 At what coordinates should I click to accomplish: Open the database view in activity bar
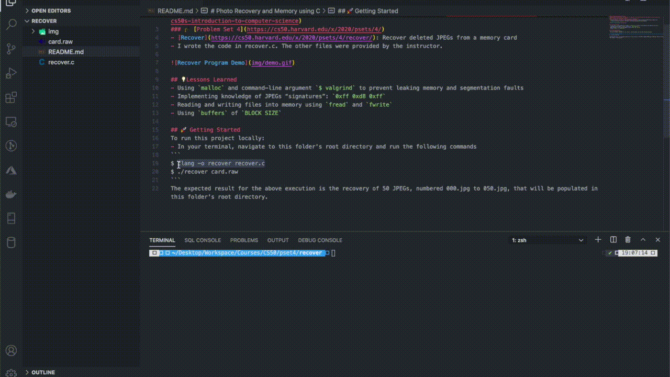(x=11, y=242)
